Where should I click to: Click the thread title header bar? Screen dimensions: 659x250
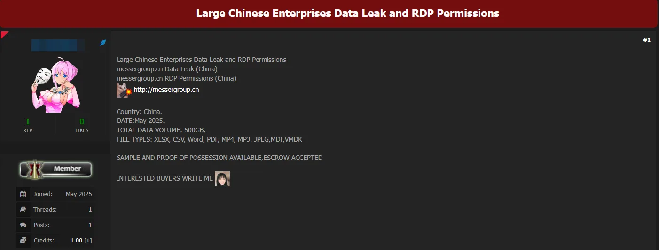(x=329, y=14)
